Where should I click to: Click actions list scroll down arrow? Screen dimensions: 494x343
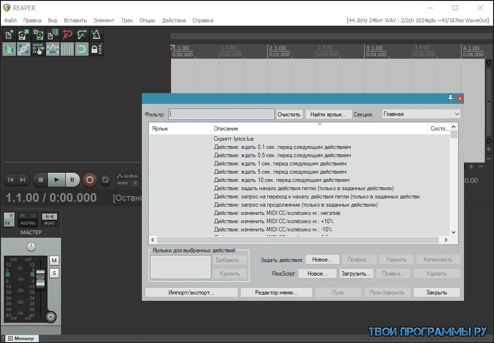point(454,232)
